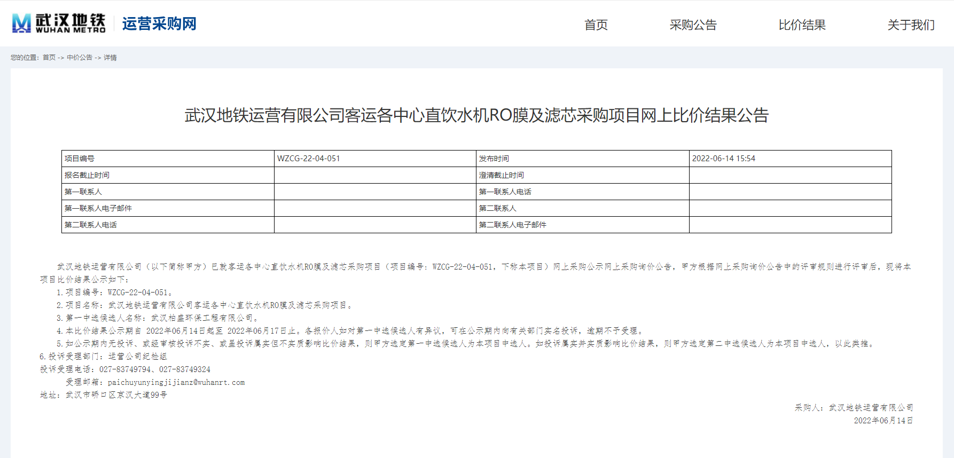Open 比价结果 in the navigation bar
954x458 pixels.
click(x=802, y=25)
